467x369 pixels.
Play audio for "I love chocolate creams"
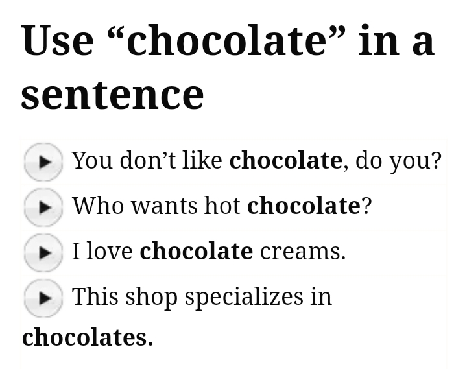(43, 252)
